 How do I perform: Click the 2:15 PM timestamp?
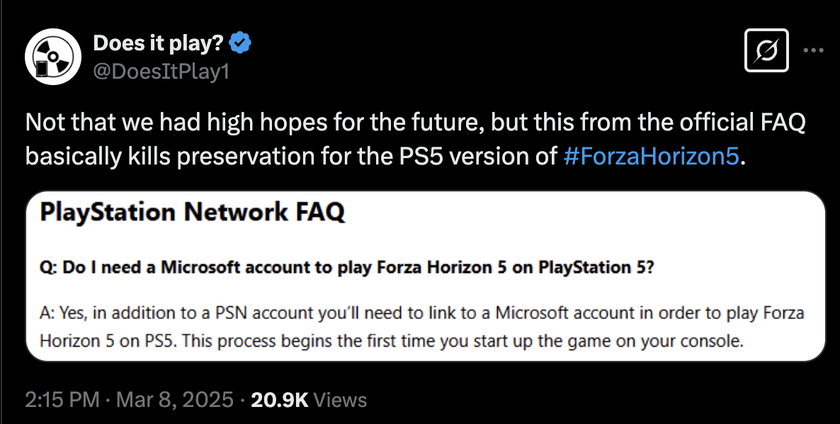[62, 400]
